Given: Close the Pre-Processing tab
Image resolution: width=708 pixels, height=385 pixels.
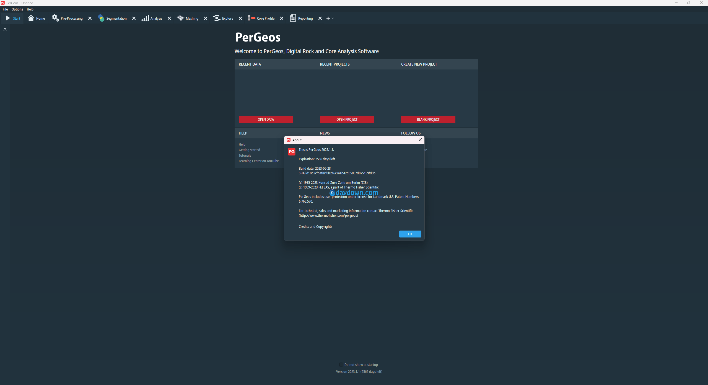Looking at the screenshot, I should click(x=90, y=18).
